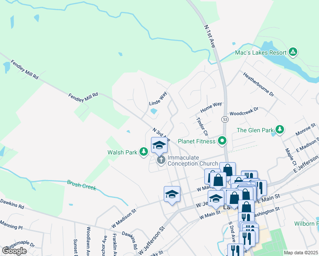Click restaurant marker beside S 2nd Ave

coord(247,239)
